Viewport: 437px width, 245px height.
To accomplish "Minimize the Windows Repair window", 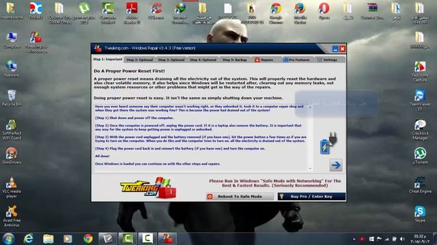I will 335,49.
